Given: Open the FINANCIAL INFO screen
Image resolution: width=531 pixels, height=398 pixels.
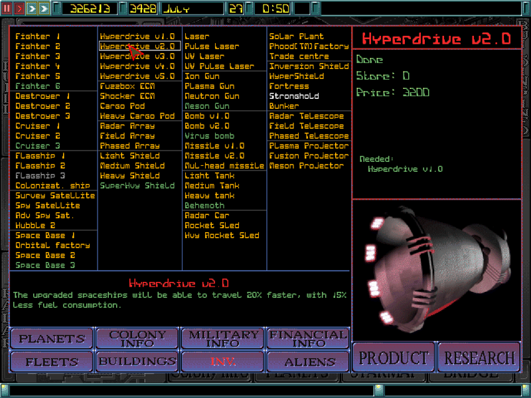Looking at the screenshot, I should tap(307, 338).
